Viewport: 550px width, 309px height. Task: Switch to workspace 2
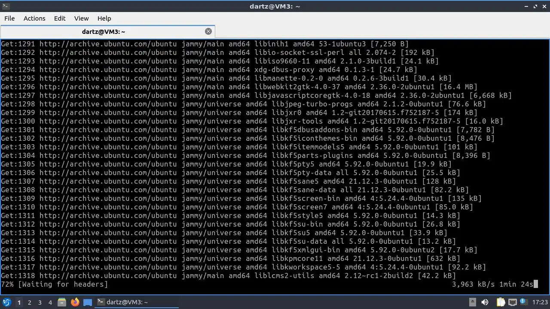click(29, 303)
